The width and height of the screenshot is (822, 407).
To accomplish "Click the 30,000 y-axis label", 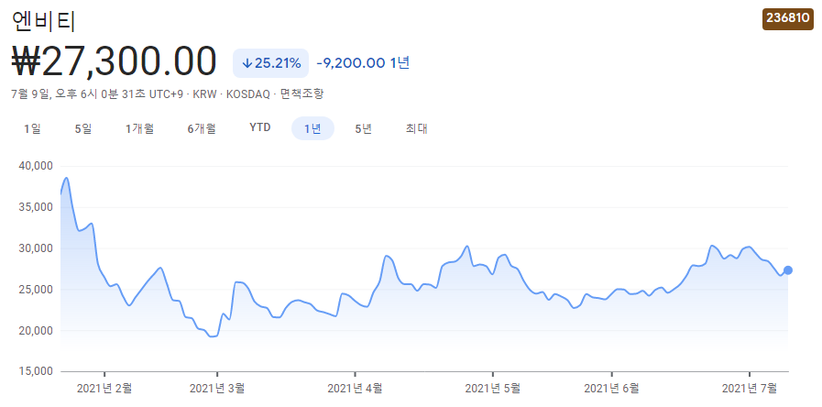I will [36, 248].
